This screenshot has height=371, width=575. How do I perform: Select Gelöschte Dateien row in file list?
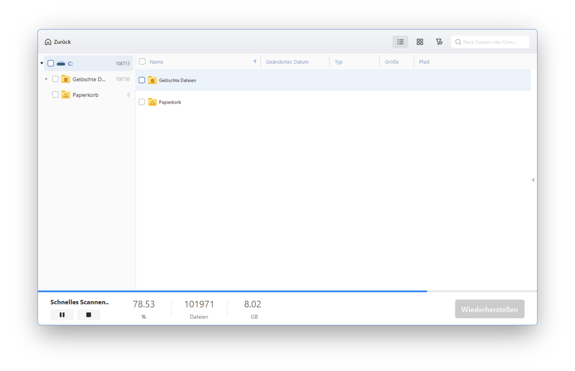point(333,80)
